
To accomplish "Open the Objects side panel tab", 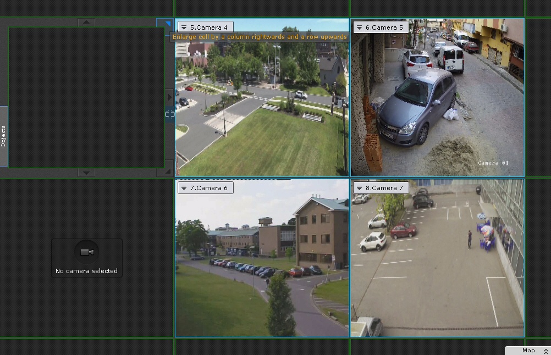I will (x=3, y=136).
